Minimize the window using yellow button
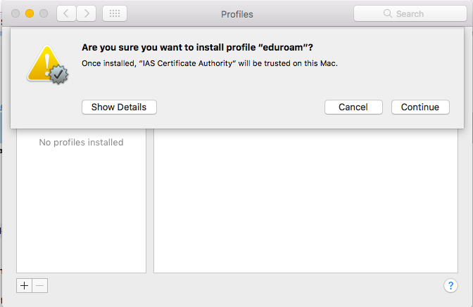 [x=30, y=13]
